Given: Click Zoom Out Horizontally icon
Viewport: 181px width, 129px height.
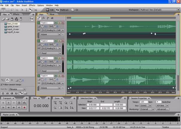Looking at the screenshot, I should pyautogui.click(x=60, y=103).
